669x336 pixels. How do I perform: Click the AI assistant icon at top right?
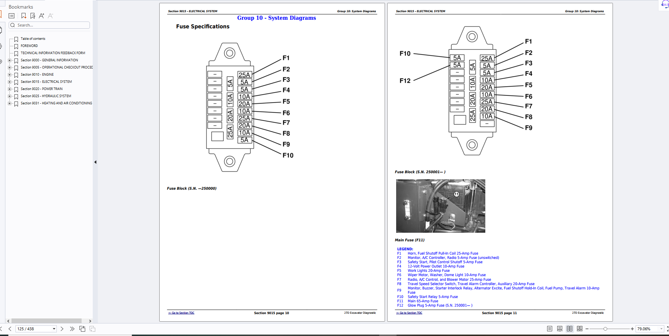(x=665, y=4)
